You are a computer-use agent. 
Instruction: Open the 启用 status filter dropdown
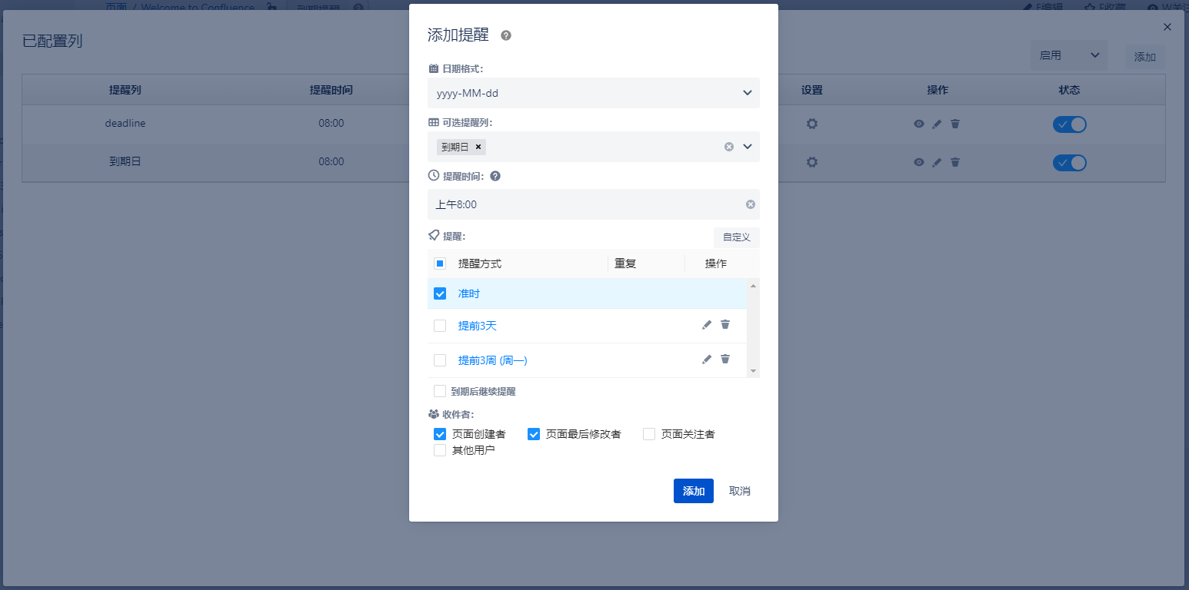coord(1068,55)
